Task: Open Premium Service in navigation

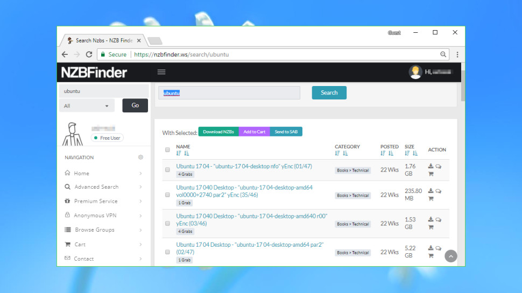Action: [x=96, y=201]
